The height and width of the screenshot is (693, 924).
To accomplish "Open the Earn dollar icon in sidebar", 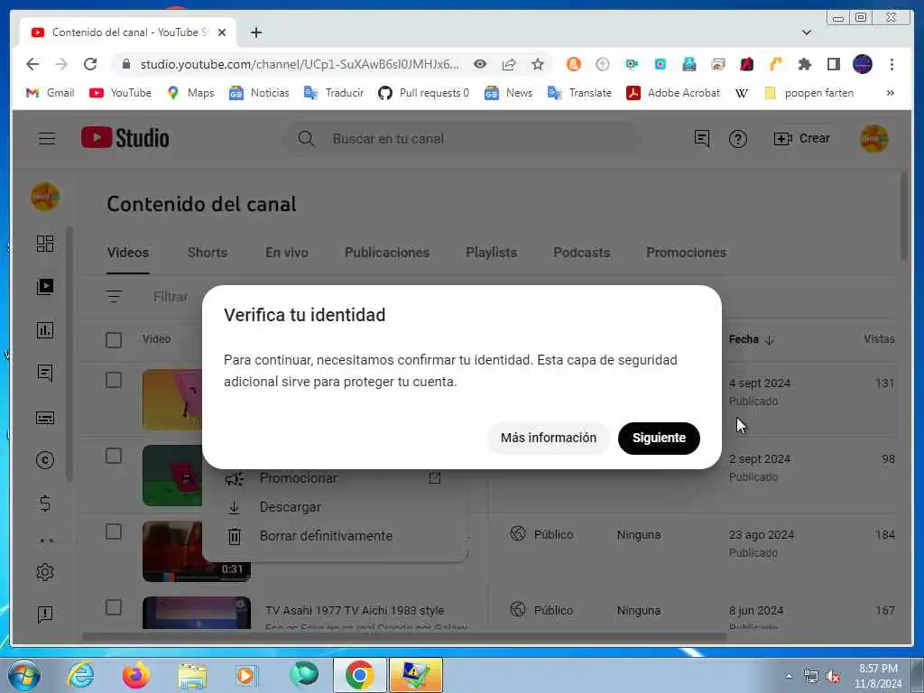I will 45,504.
